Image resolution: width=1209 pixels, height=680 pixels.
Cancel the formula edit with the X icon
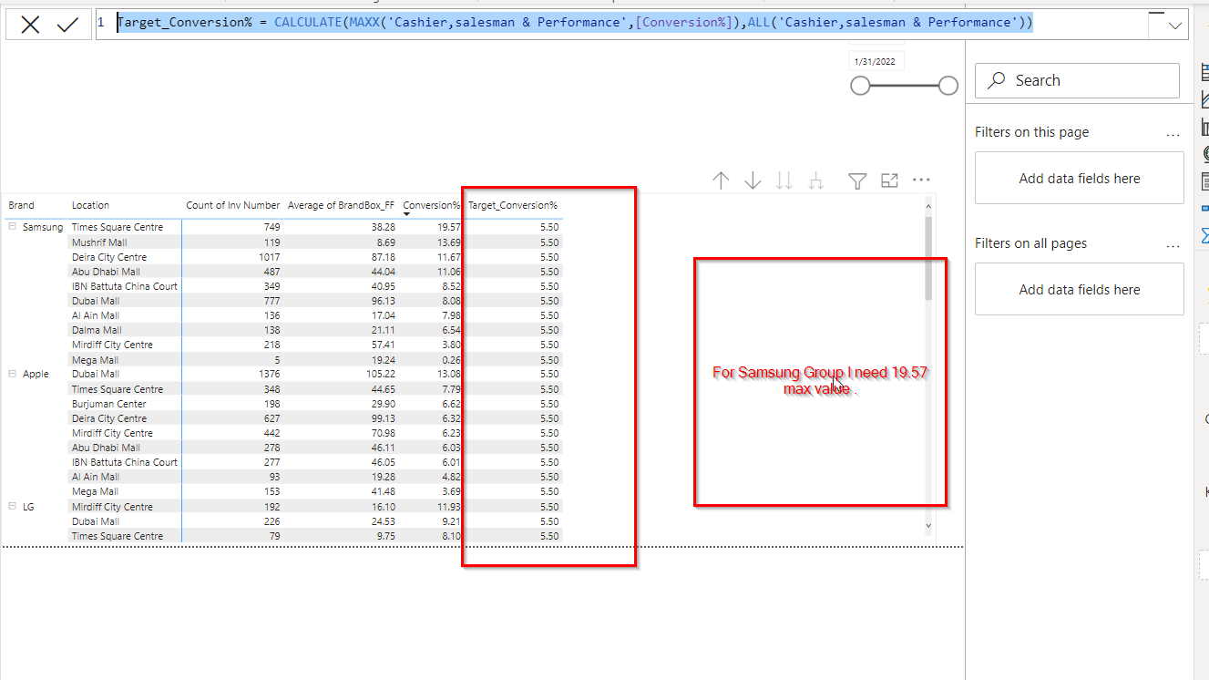pyautogui.click(x=30, y=25)
